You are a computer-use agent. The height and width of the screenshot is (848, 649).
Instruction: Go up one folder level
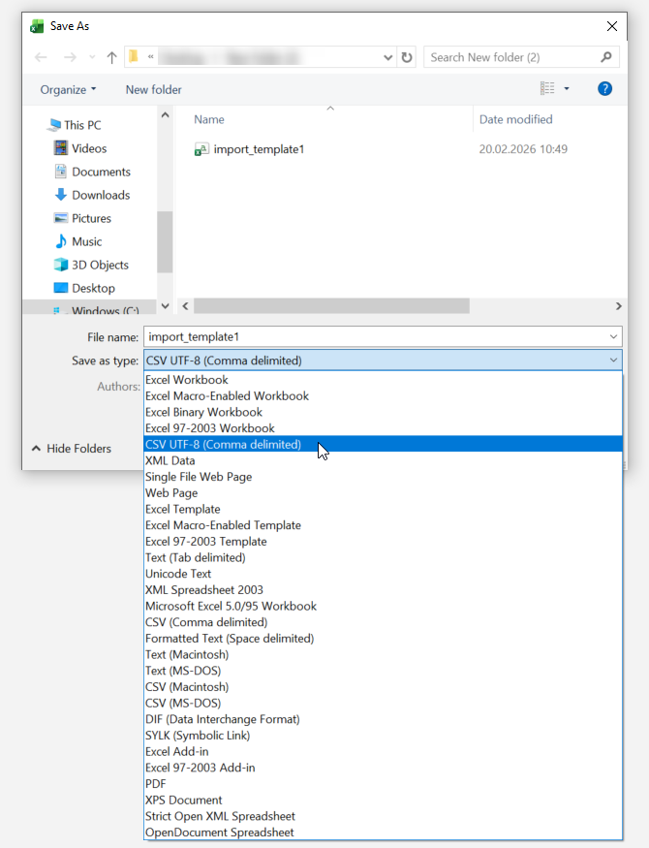click(x=111, y=57)
